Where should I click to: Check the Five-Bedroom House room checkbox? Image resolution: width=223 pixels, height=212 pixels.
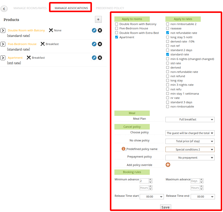click(116, 28)
